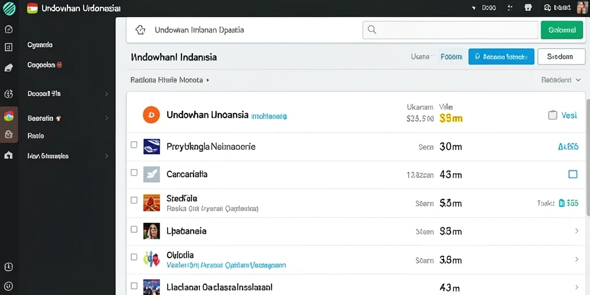The height and width of the screenshot is (295, 590).
Task: Expand the Lpabaneia row chevron
Action: click(577, 231)
